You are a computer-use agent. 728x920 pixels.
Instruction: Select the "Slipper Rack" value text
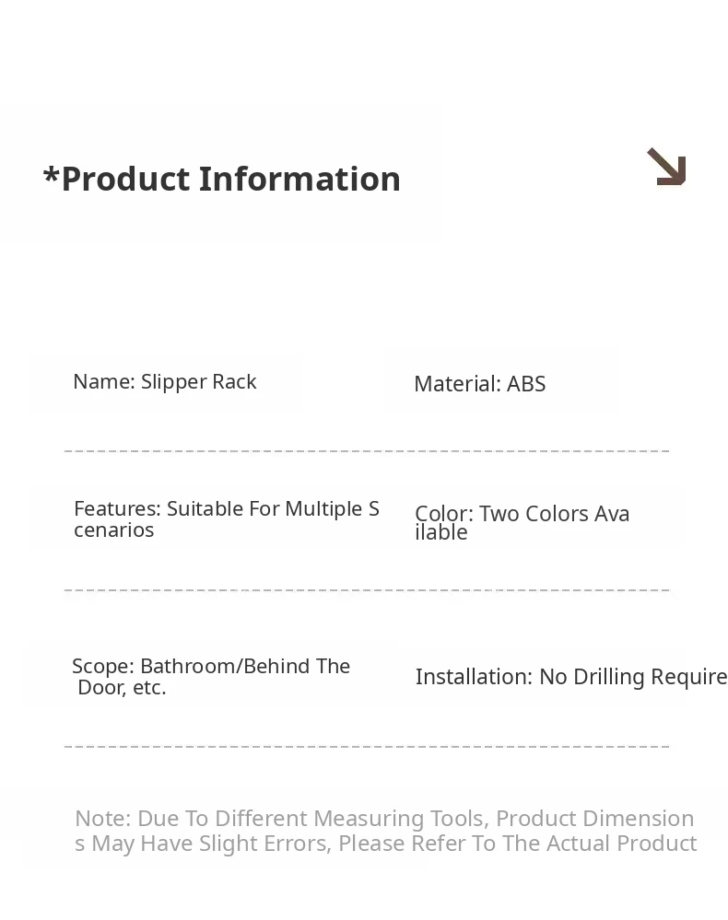198,382
